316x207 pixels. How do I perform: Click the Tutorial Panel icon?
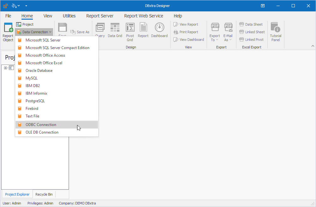coord(275,30)
